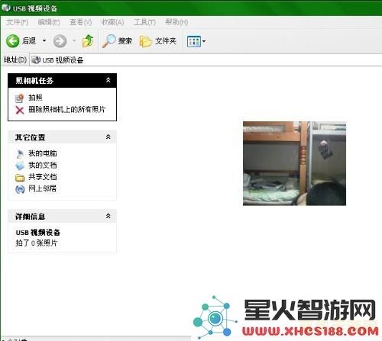Open 共享文档 link

(x=43, y=177)
